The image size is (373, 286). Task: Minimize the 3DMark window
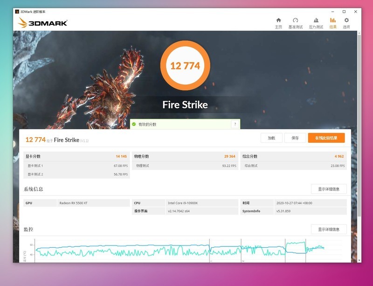[332, 11]
